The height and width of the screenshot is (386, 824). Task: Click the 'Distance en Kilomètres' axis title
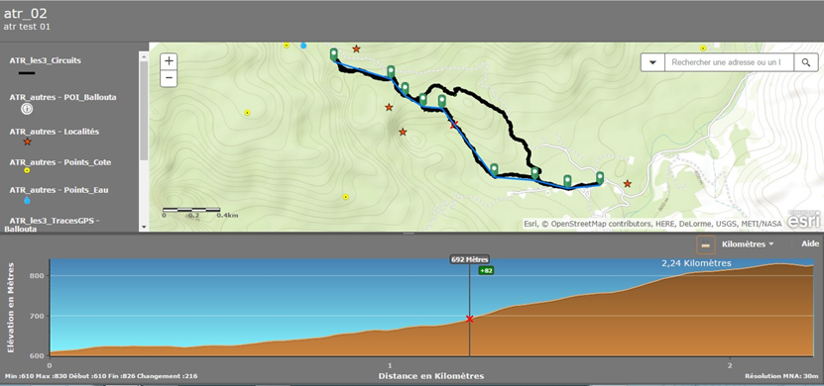coord(431,376)
